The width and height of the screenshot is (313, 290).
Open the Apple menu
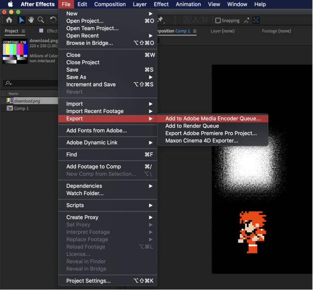(x=10, y=4)
